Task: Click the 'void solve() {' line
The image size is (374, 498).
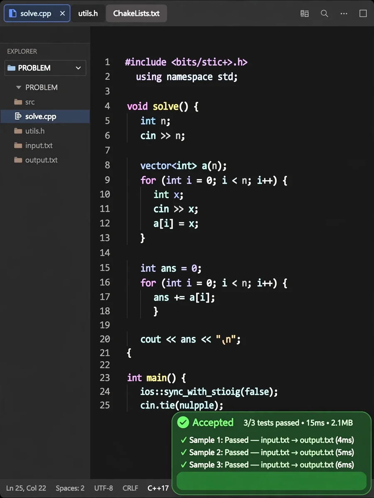Action: pyautogui.click(x=162, y=107)
